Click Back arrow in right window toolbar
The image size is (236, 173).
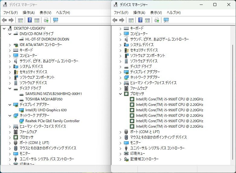click(x=115, y=20)
